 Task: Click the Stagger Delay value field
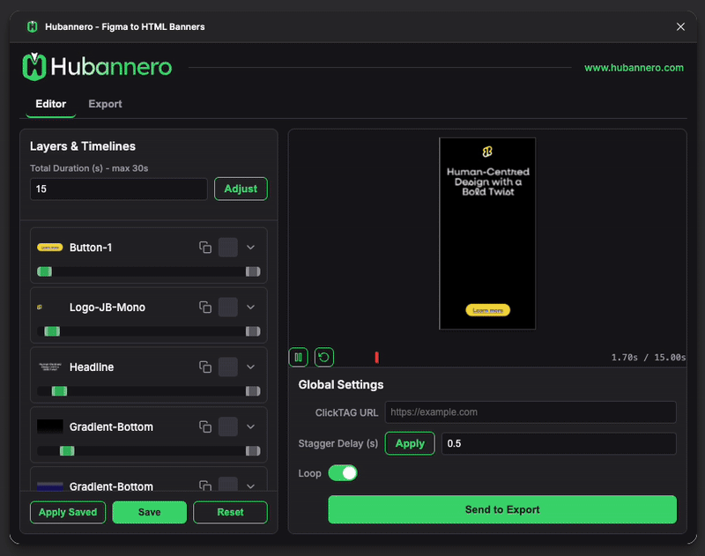click(559, 443)
